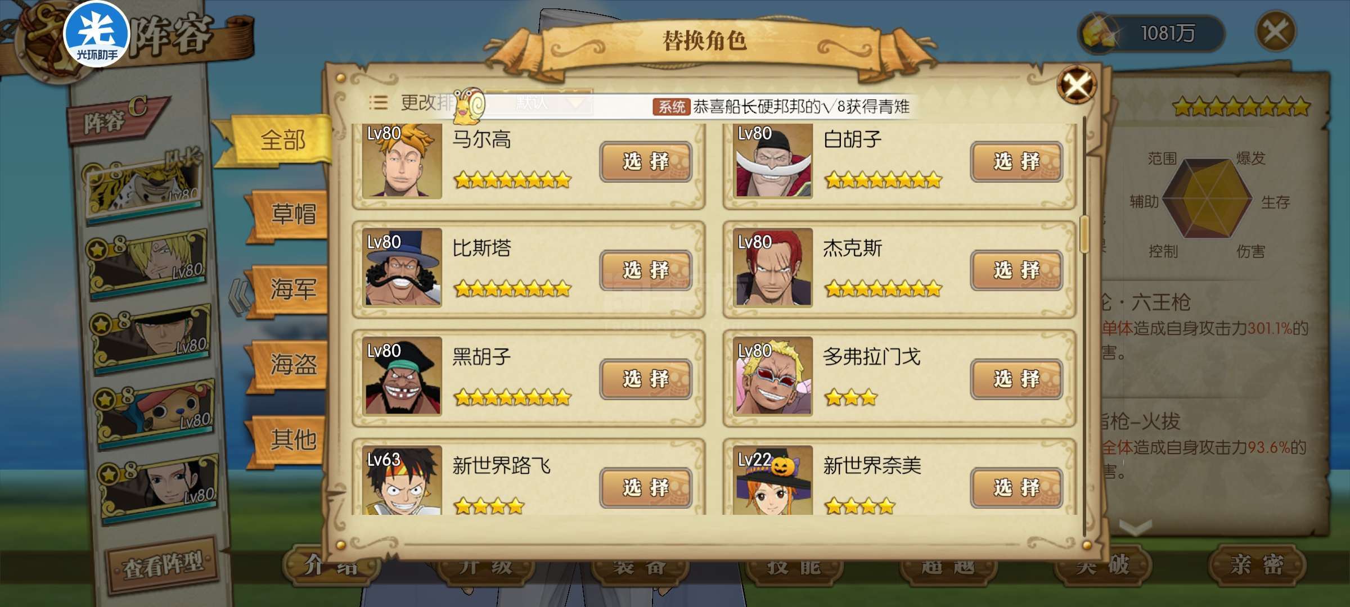This screenshot has width=1350, height=607.
Task: Close the 替换角色 dialog
Action: point(1076,85)
